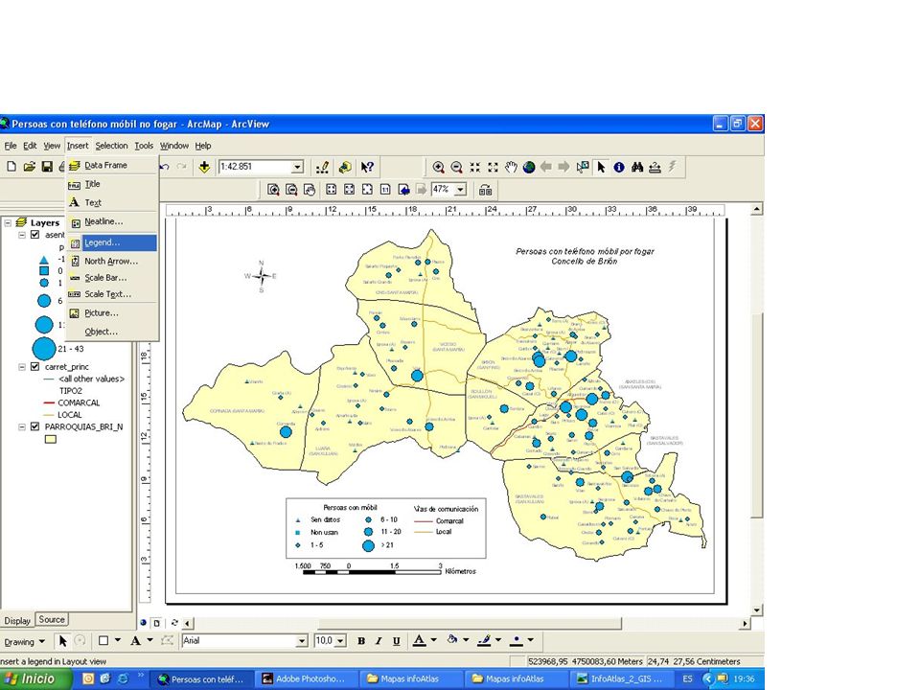Screen dimensions: 920x690
Task: Select the Pan hand tool
Action: pyautogui.click(x=511, y=167)
